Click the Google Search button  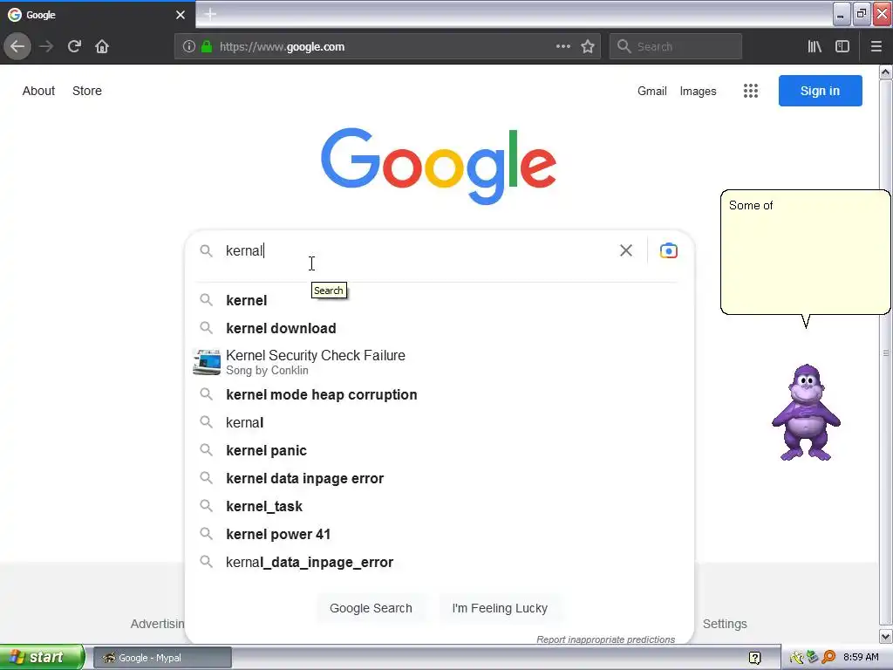tap(371, 608)
